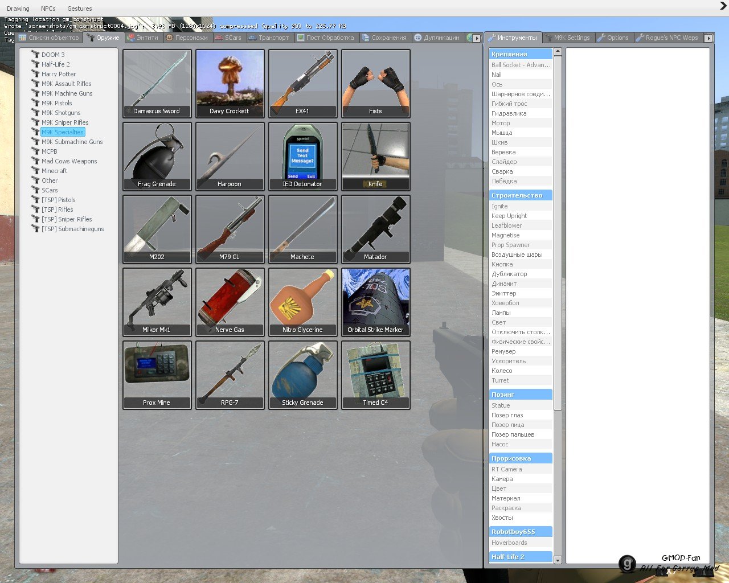Open the Персонажи tab
729x583 pixels.
[187, 38]
